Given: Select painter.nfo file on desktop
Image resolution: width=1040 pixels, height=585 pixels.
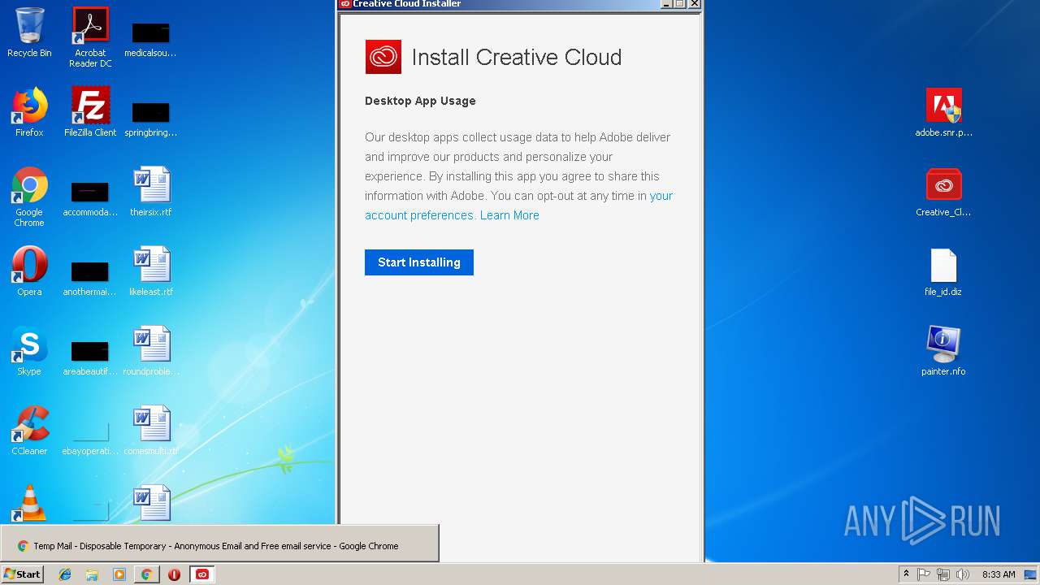Looking at the screenshot, I should point(943,351).
